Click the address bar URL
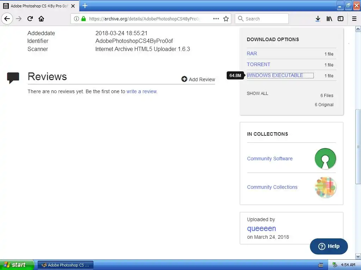 coord(144,19)
